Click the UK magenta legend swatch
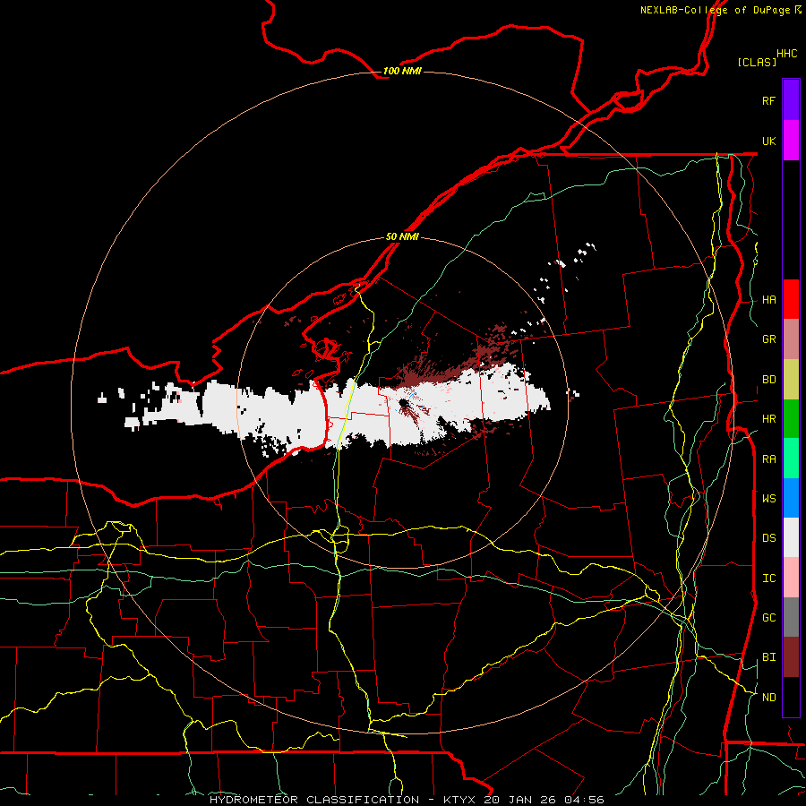 tap(791, 141)
